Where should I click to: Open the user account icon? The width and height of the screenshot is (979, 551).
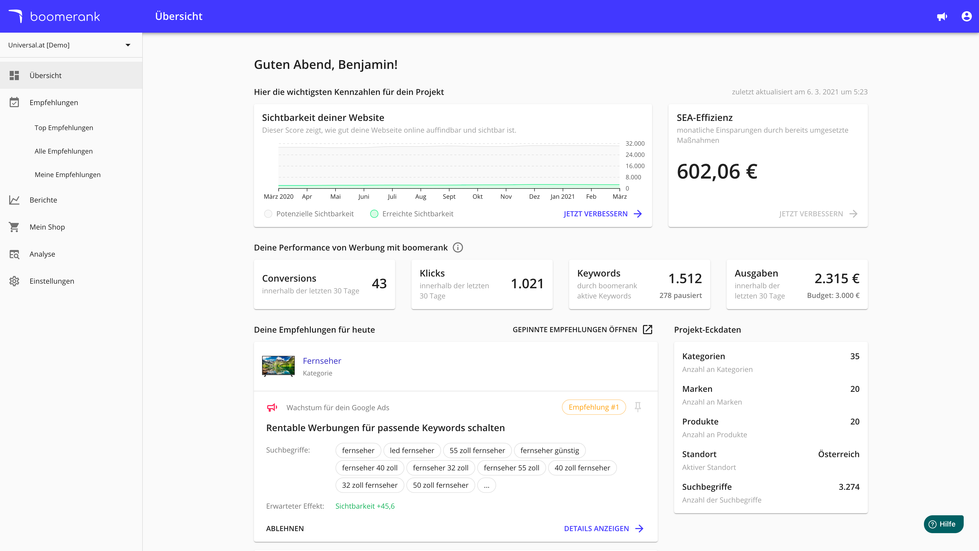click(967, 16)
